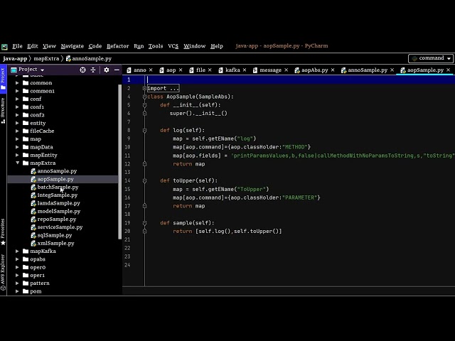Viewport: 455px width, 341px height.
Task: Close the aopSample.py tab
Action: 448,70
